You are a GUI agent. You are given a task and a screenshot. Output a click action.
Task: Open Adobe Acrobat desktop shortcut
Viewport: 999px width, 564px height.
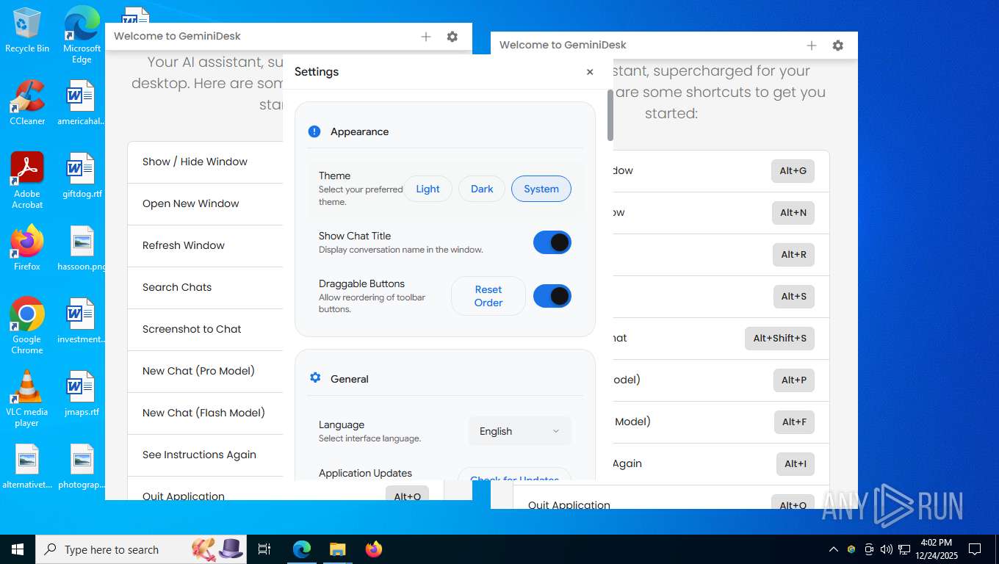click(27, 181)
